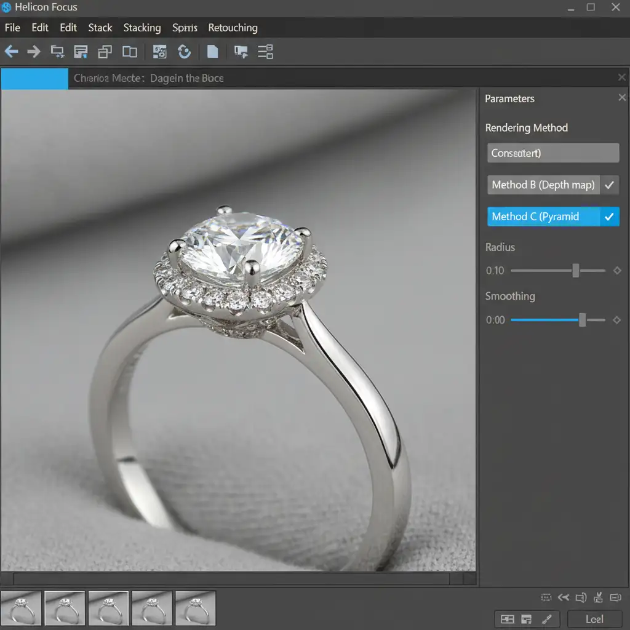Toggle the Method C (Pyramid) checkmark
Image resolution: width=630 pixels, height=630 pixels.
(x=610, y=217)
